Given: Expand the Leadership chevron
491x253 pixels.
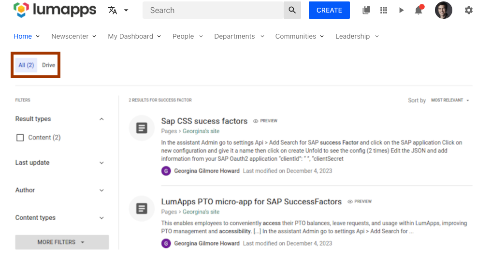Looking at the screenshot, I should click(377, 37).
